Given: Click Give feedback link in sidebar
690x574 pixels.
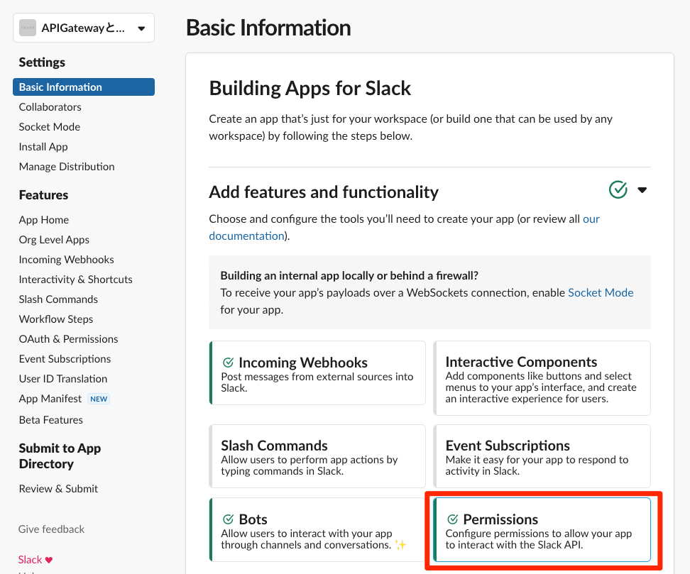Looking at the screenshot, I should [x=51, y=529].
